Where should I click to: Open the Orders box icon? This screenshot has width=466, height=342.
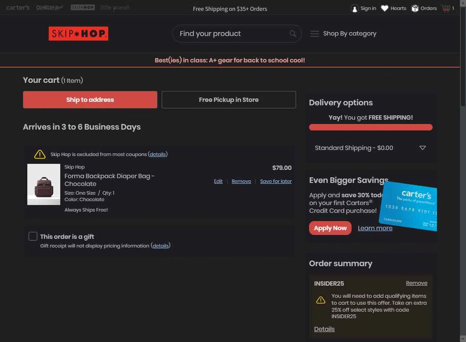tap(415, 8)
